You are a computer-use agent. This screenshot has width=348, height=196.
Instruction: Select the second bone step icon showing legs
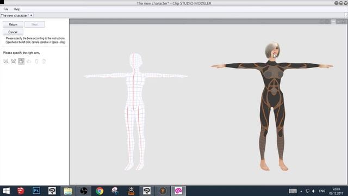click(x=14, y=61)
